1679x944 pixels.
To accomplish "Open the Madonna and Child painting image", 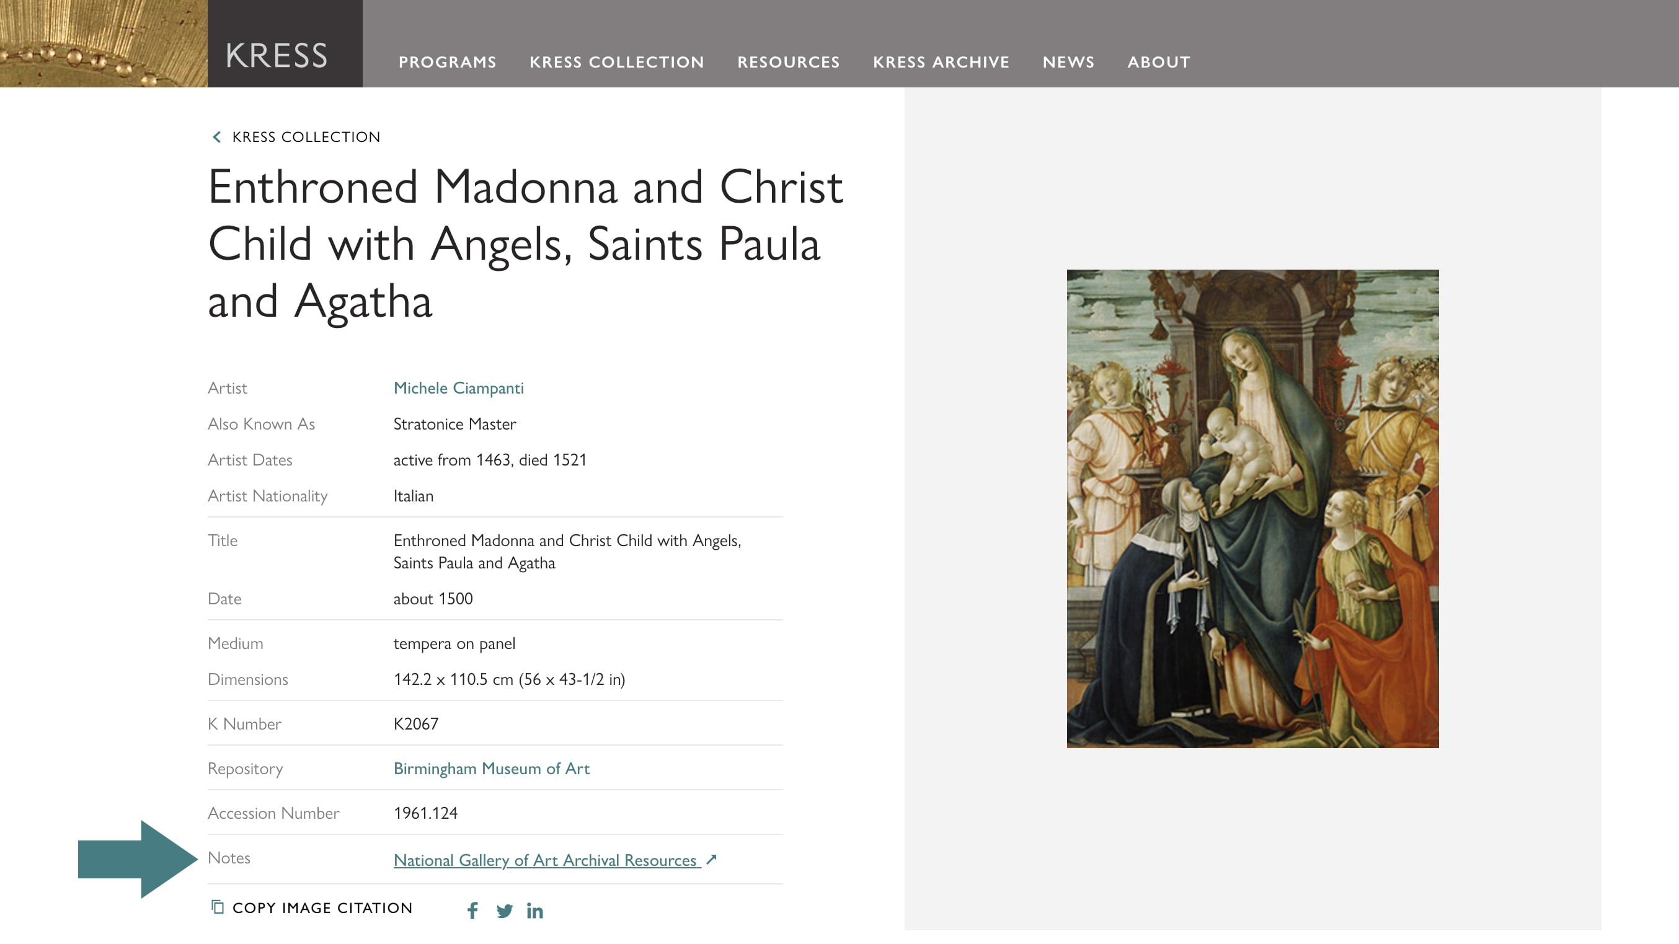I will tap(1252, 508).
